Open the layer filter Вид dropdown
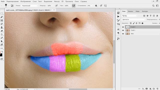 tap(130, 16)
